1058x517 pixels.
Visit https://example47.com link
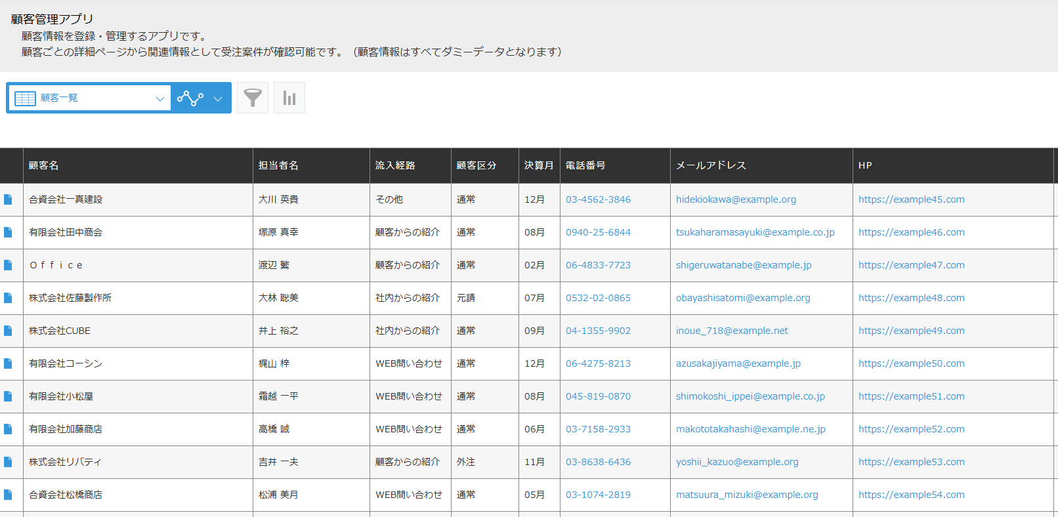coord(911,265)
